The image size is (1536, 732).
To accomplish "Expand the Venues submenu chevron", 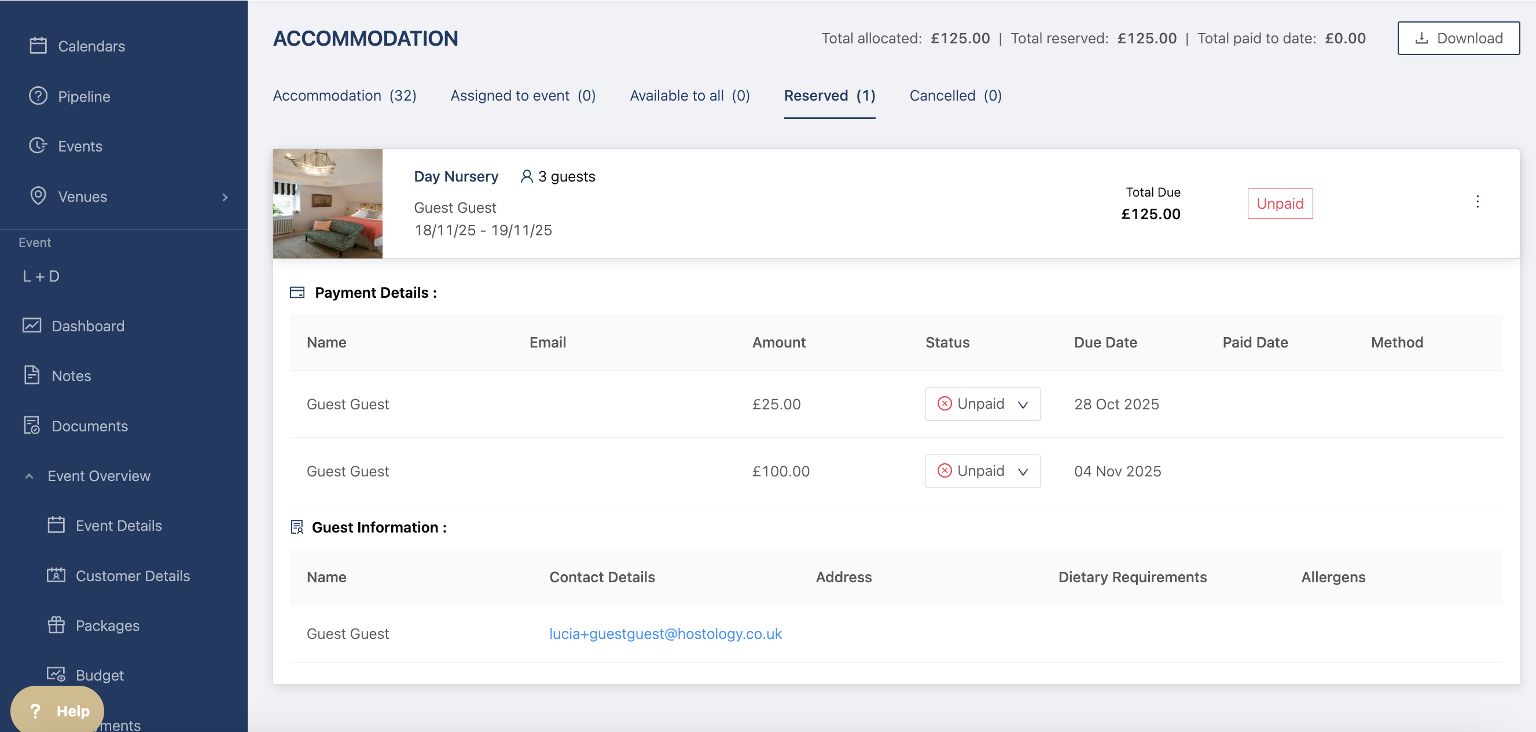I will 225,197.
